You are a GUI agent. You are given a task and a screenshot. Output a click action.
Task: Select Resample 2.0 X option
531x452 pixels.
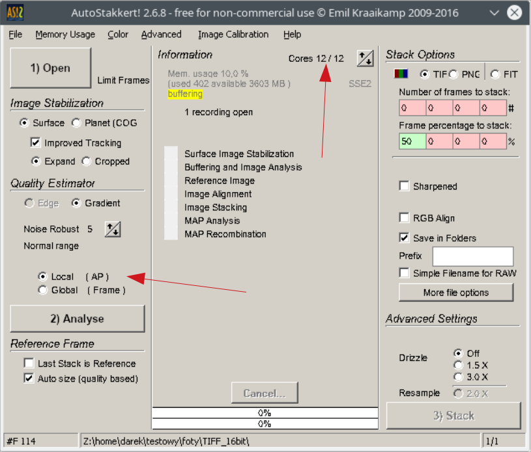pos(470,393)
